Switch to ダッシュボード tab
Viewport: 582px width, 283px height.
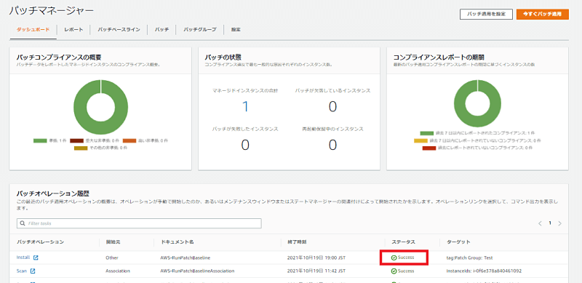pos(33,30)
